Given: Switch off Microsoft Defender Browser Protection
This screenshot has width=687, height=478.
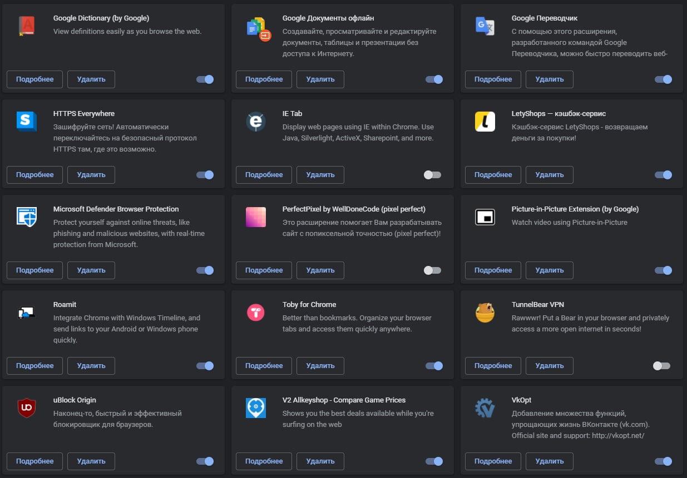Looking at the screenshot, I should click(205, 270).
